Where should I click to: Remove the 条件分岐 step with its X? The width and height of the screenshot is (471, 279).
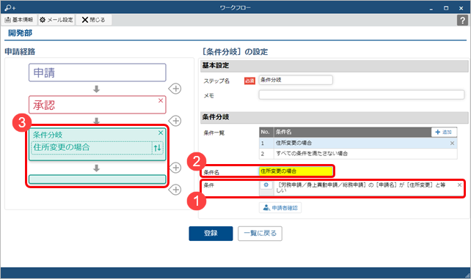coord(161,133)
